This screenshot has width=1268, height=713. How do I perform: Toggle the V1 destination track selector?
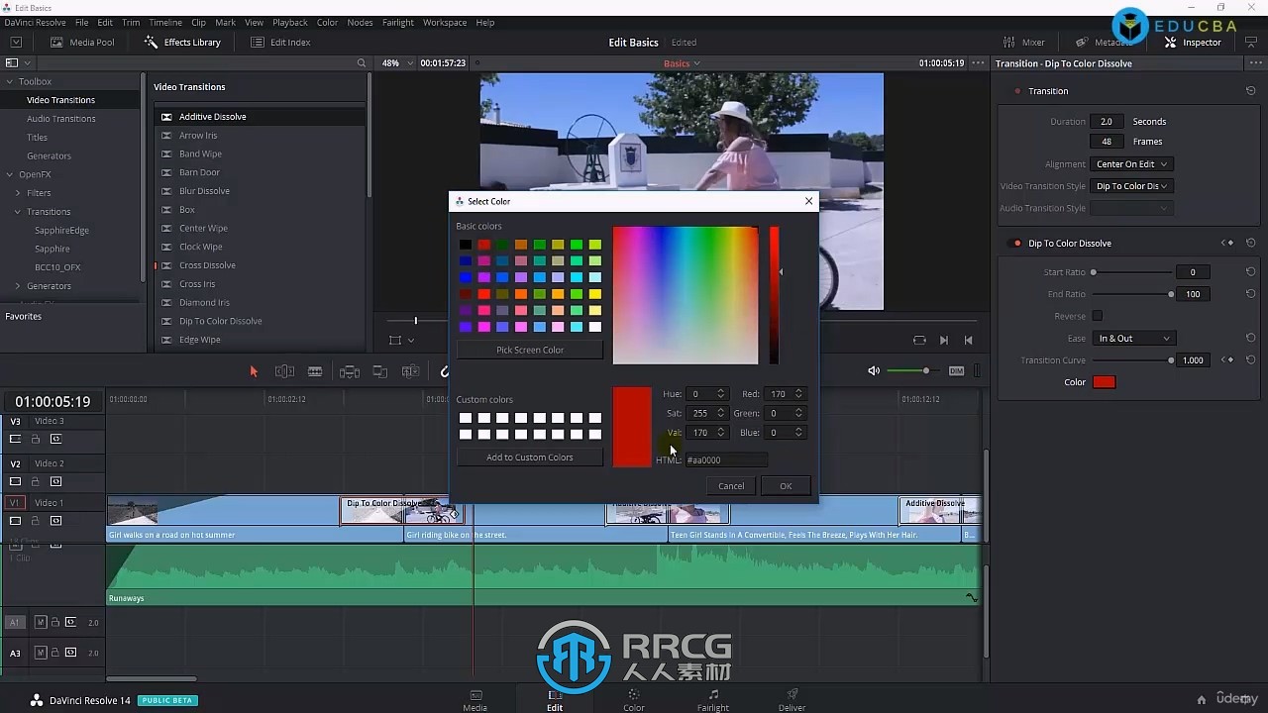pyautogui.click(x=15, y=503)
